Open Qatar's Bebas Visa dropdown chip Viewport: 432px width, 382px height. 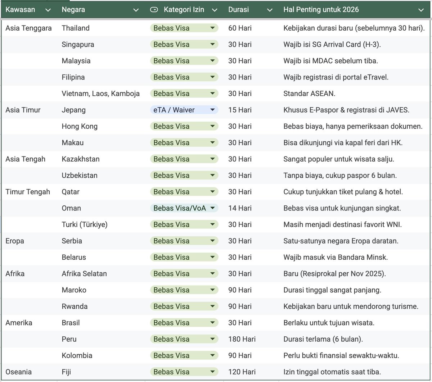[x=184, y=192]
